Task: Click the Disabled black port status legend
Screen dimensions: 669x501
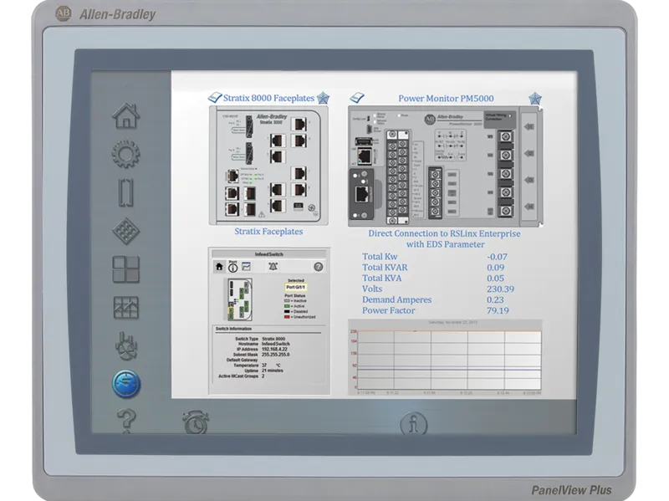Action: (x=296, y=311)
